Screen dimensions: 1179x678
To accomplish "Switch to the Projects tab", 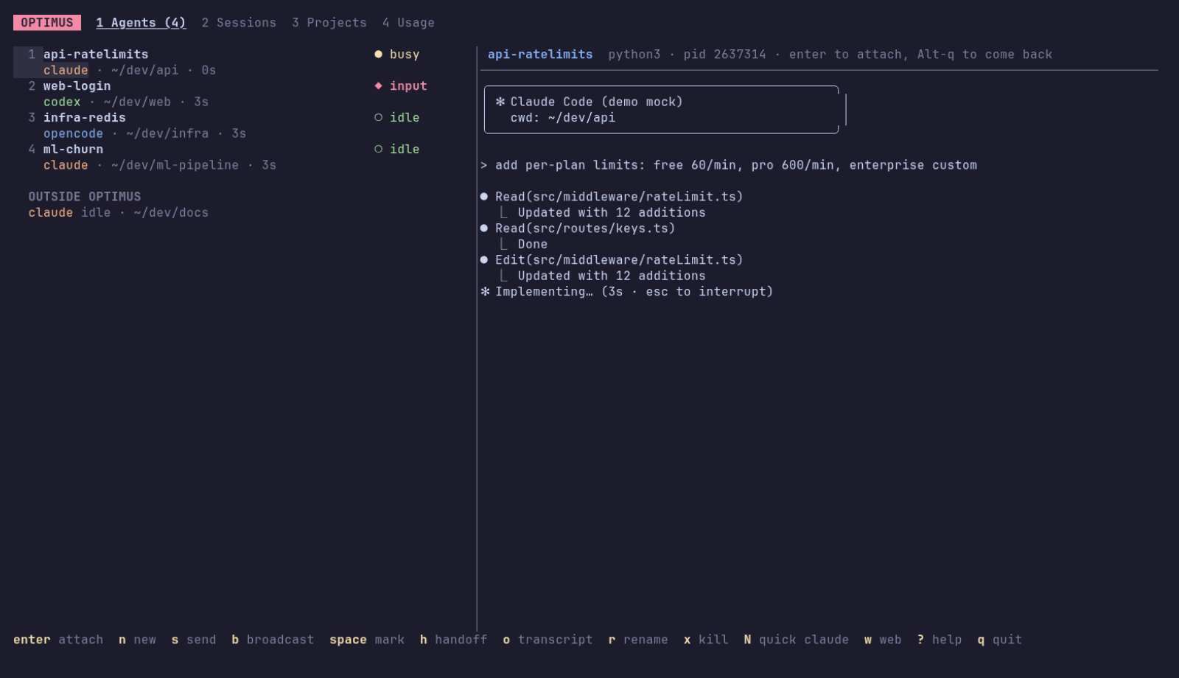I will point(329,23).
